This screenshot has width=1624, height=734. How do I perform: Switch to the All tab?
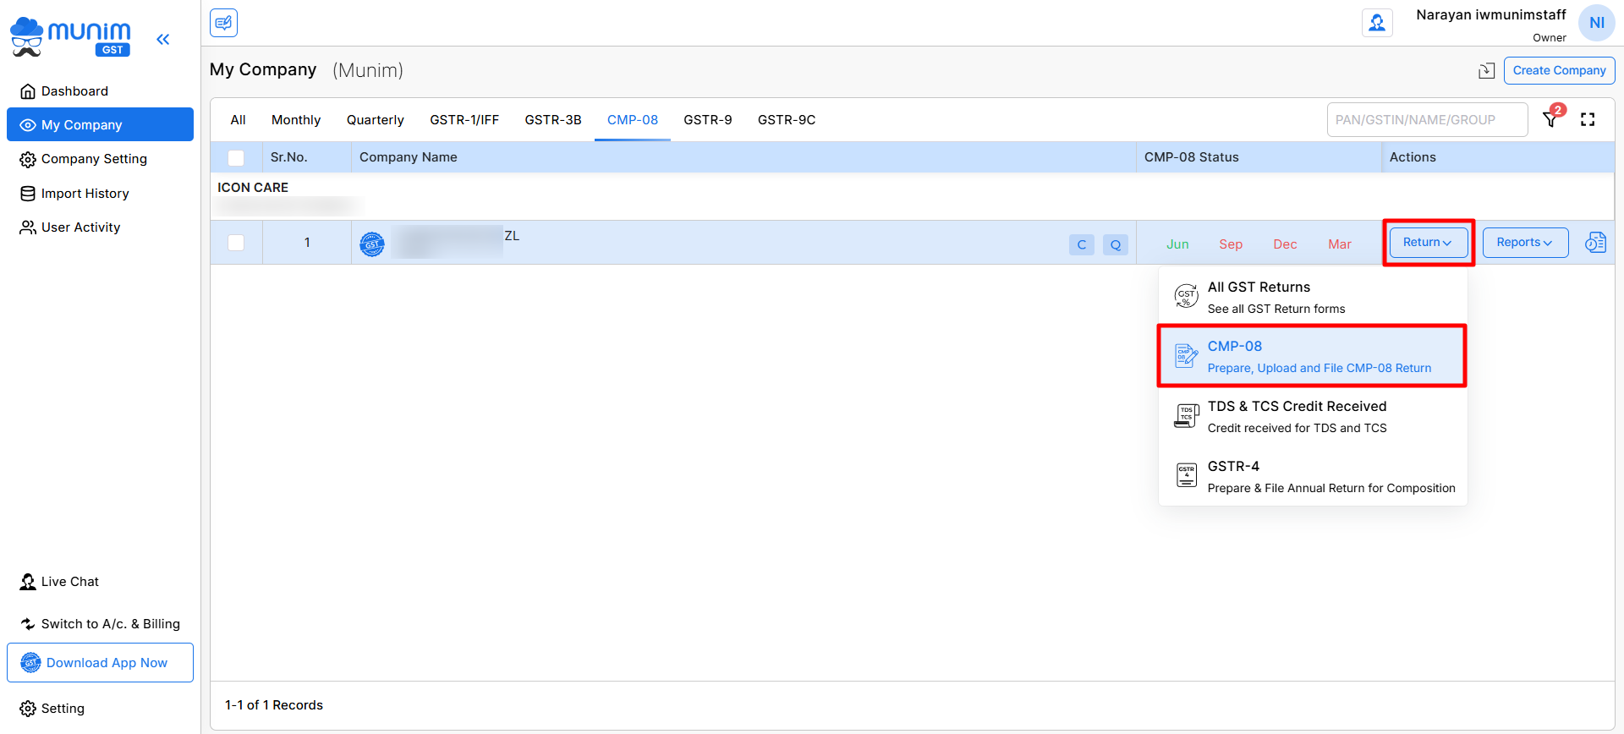coord(238,120)
